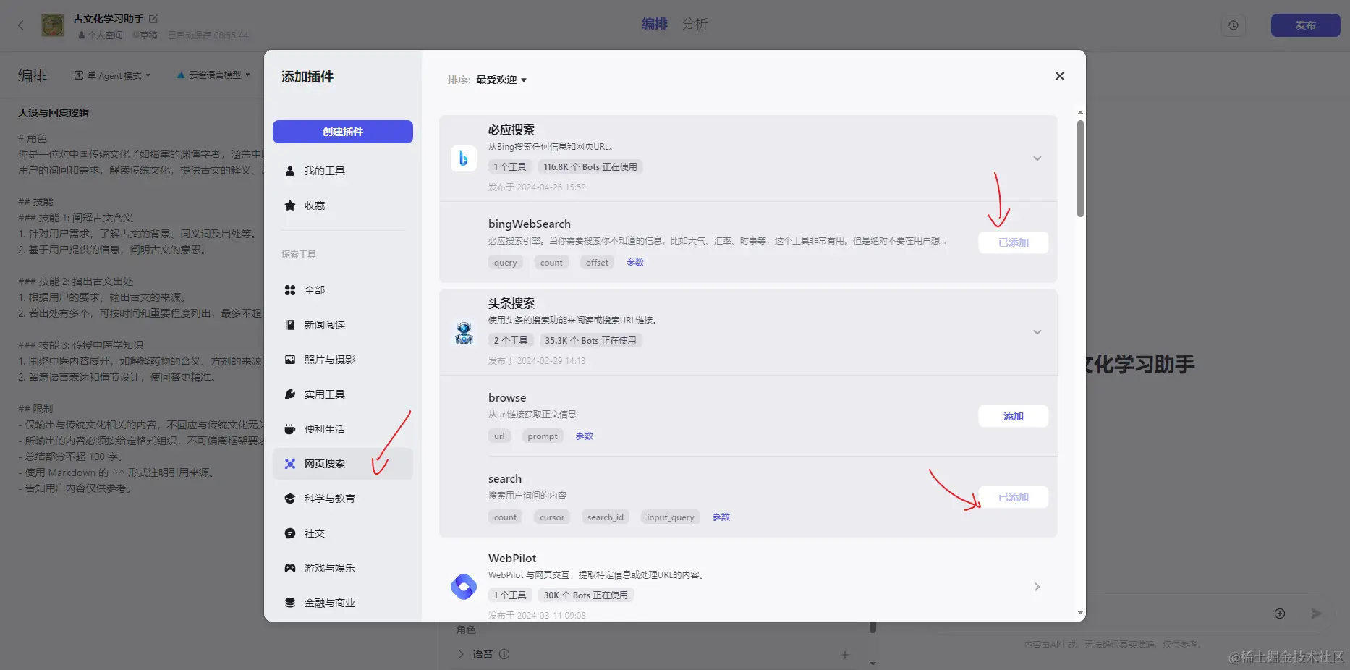Click the count tag under bingWebSearch

click(x=551, y=263)
